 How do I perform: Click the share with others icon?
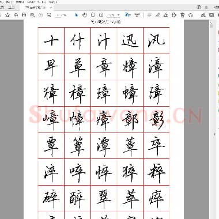tap(203, 15)
